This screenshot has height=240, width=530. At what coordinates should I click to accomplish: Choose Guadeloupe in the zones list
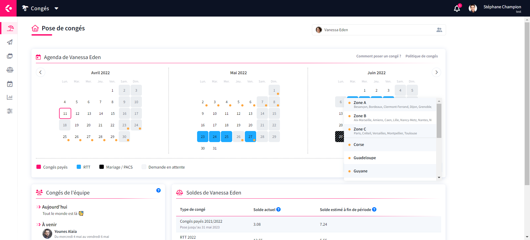pos(390,158)
